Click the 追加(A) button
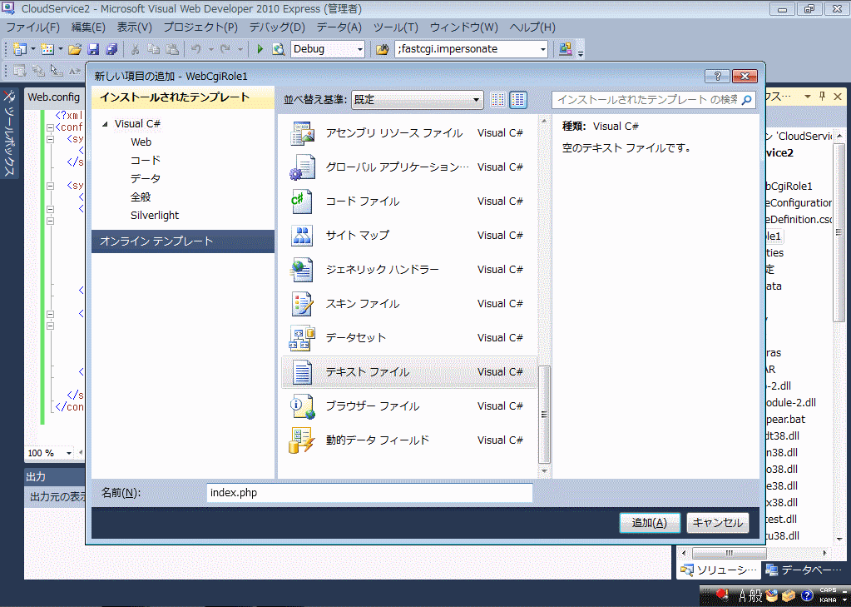The width and height of the screenshot is (851, 607). click(x=650, y=523)
